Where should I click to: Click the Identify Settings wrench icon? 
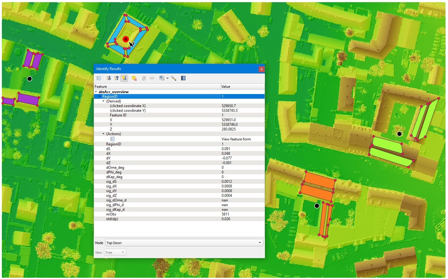173,78
